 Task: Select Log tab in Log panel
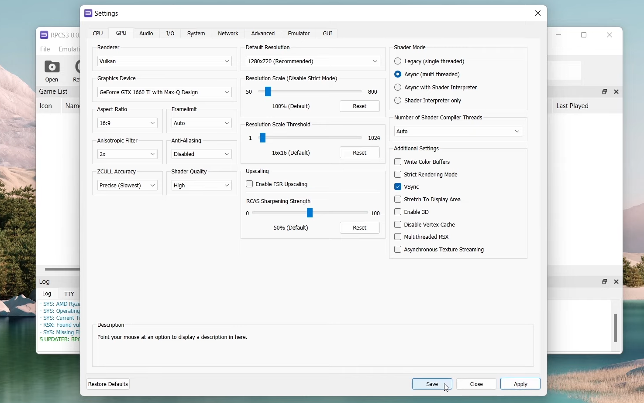(47, 294)
